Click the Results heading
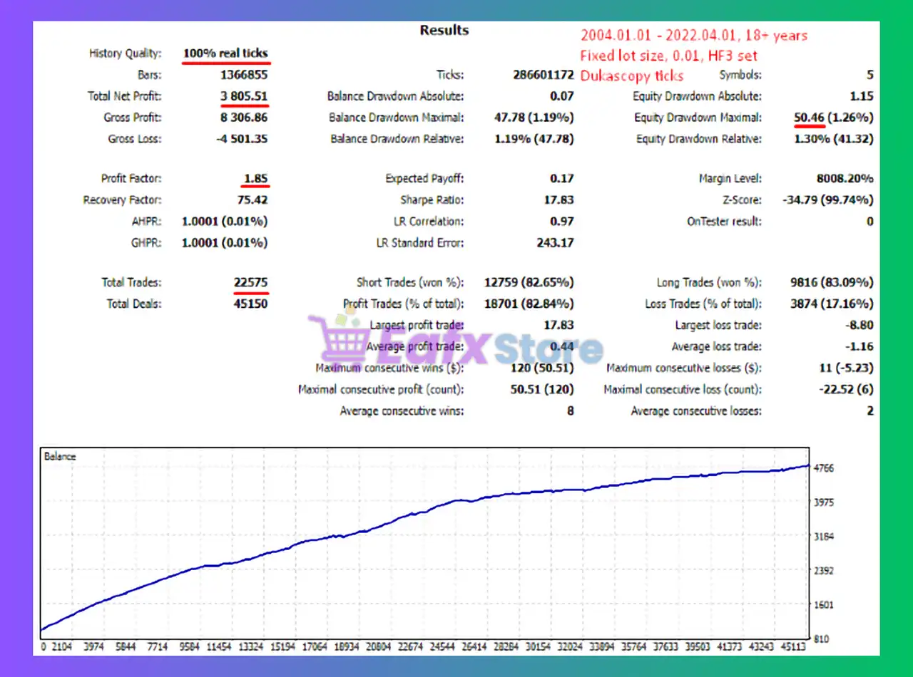 click(x=444, y=30)
